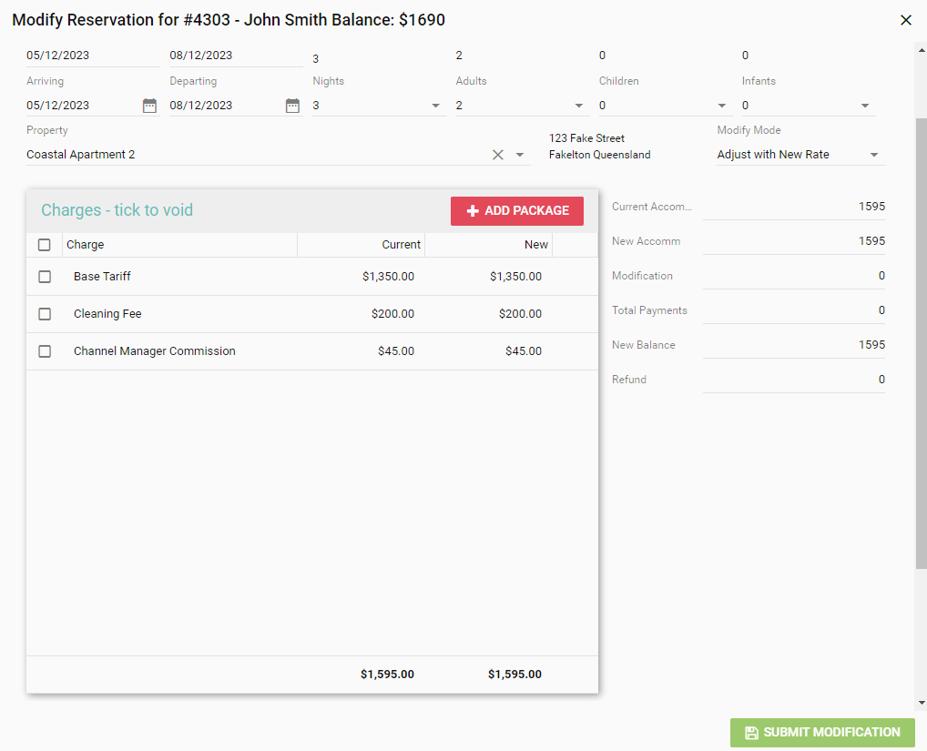Viewport: 927px width, 751px height.
Task: Expand the Property dropdown arrow
Action: [520, 155]
